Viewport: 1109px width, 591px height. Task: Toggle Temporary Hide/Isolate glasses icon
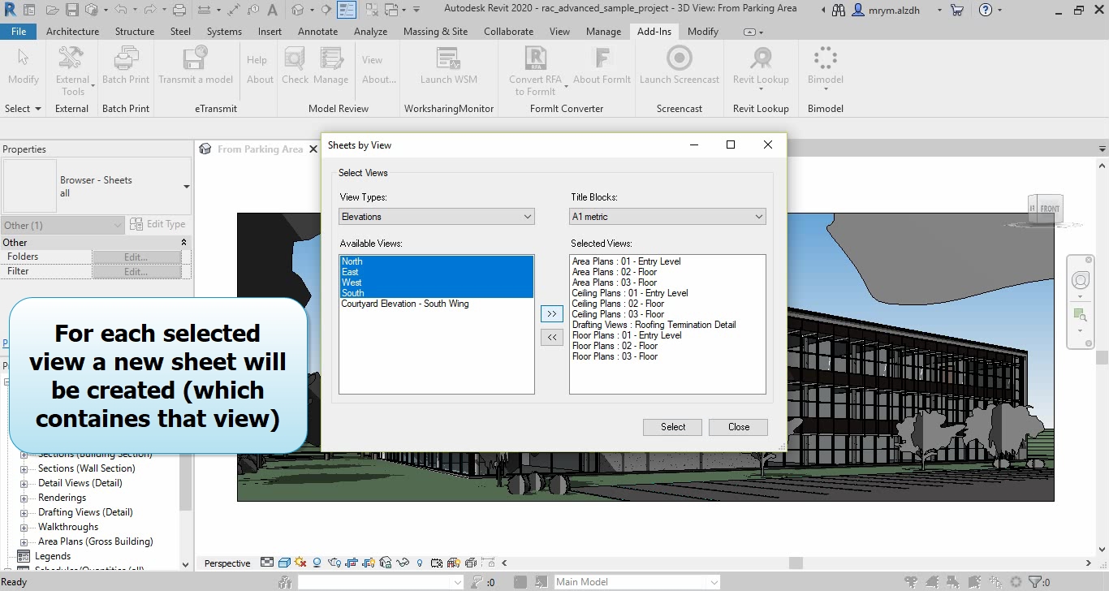point(402,563)
